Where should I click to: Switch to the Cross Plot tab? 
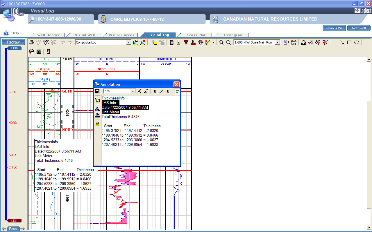(195, 35)
